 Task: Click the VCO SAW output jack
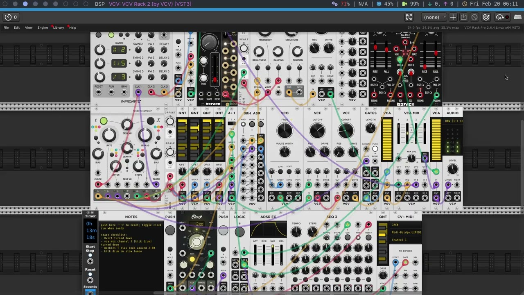[x=289, y=198]
